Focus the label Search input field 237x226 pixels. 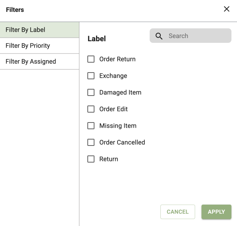point(191,36)
